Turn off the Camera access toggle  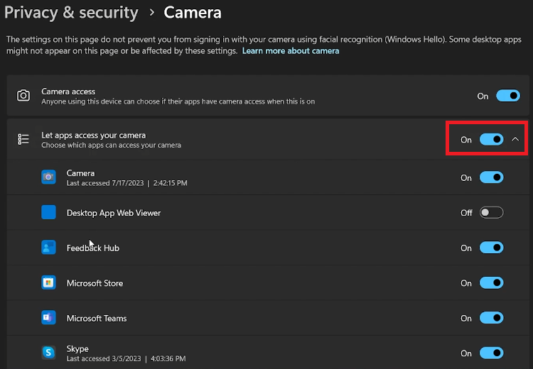pyautogui.click(x=508, y=96)
